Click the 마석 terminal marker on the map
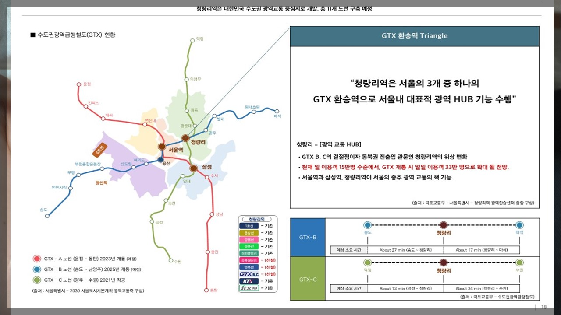561x315 pixels. click(277, 111)
